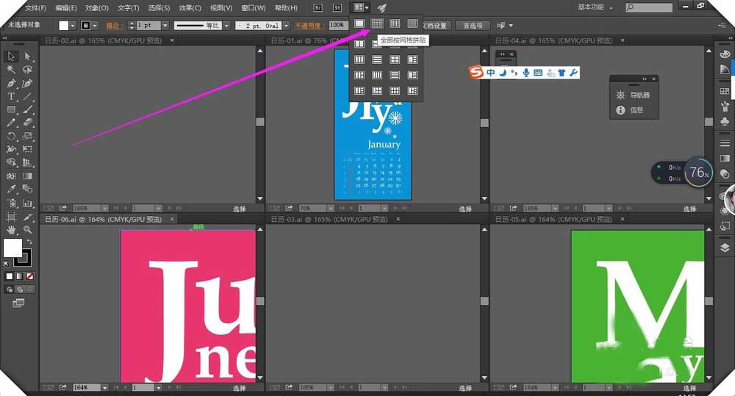Viewport: 735px width, 396px height.
Task: Select the Lasso tool
Action: click(x=27, y=70)
